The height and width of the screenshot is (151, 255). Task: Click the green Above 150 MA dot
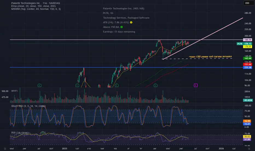[x=121, y=27]
